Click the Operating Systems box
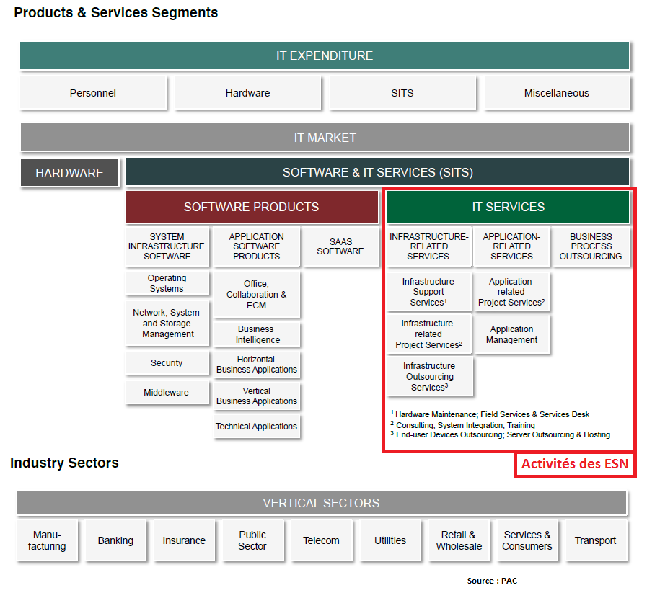The height and width of the screenshot is (593, 647). point(167,283)
